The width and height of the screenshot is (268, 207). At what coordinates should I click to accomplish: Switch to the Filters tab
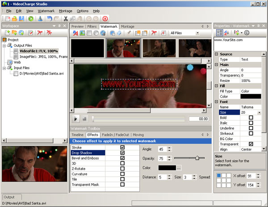(x=92, y=26)
